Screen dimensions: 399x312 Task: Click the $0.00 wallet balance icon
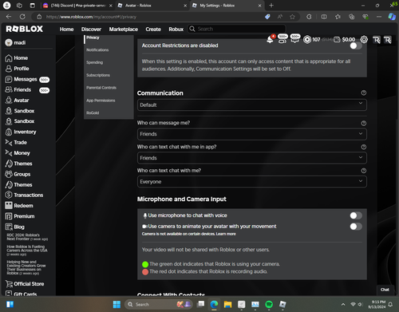click(337, 40)
